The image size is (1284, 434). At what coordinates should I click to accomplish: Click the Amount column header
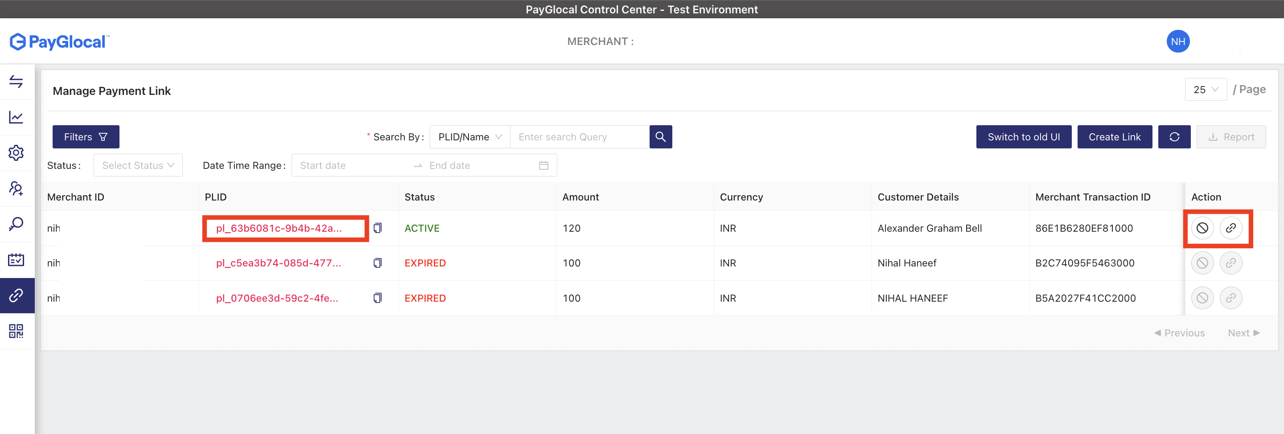pos(580,197)
